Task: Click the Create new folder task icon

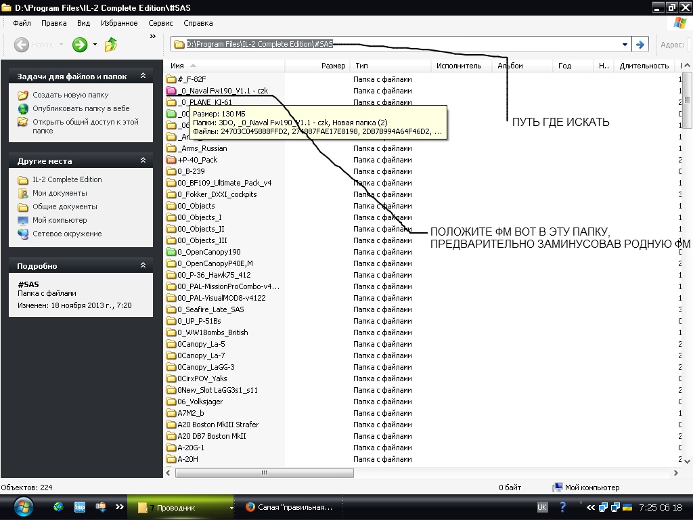Action: tap(23, 95)
